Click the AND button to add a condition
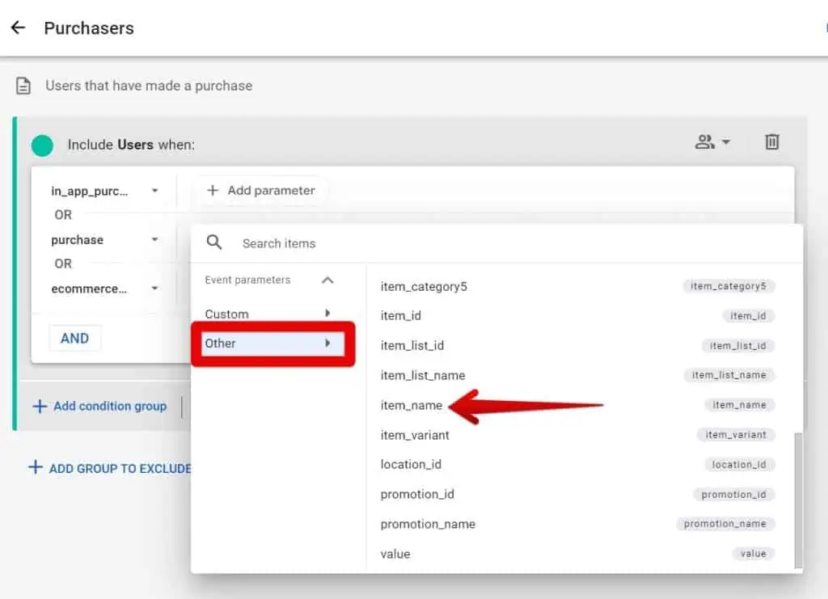This screenshot has height=599, width=828. point(74,338)
